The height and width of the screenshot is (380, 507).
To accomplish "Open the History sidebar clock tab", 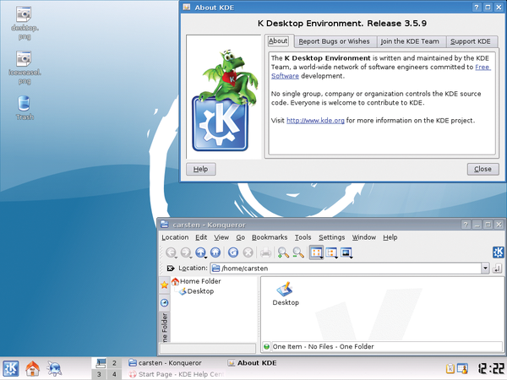I will [x=165, y=302].
